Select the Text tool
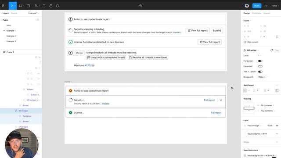This screenshot has width=281, height=158. click(44, 6)
